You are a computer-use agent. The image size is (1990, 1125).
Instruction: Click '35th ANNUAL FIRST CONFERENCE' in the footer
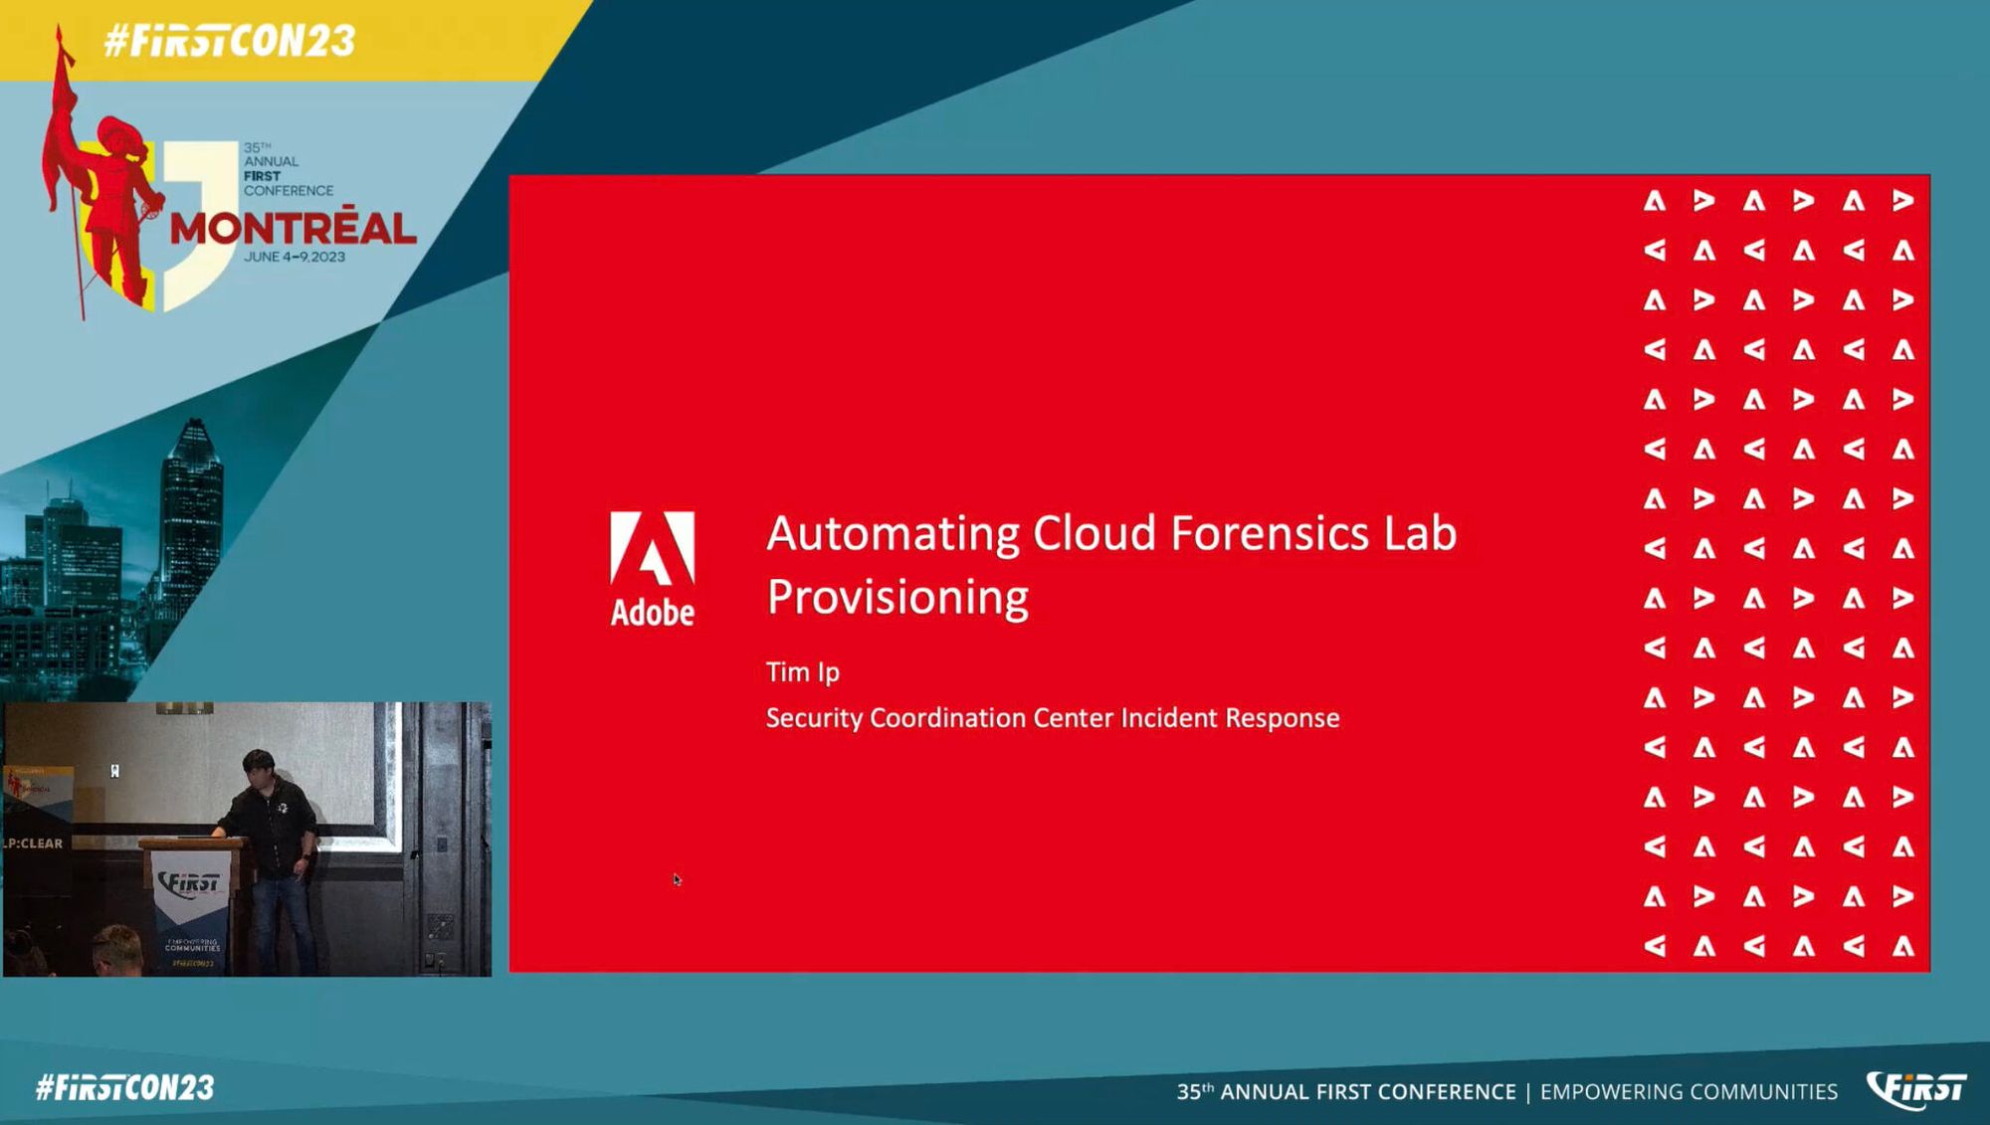[1346, 1091]
